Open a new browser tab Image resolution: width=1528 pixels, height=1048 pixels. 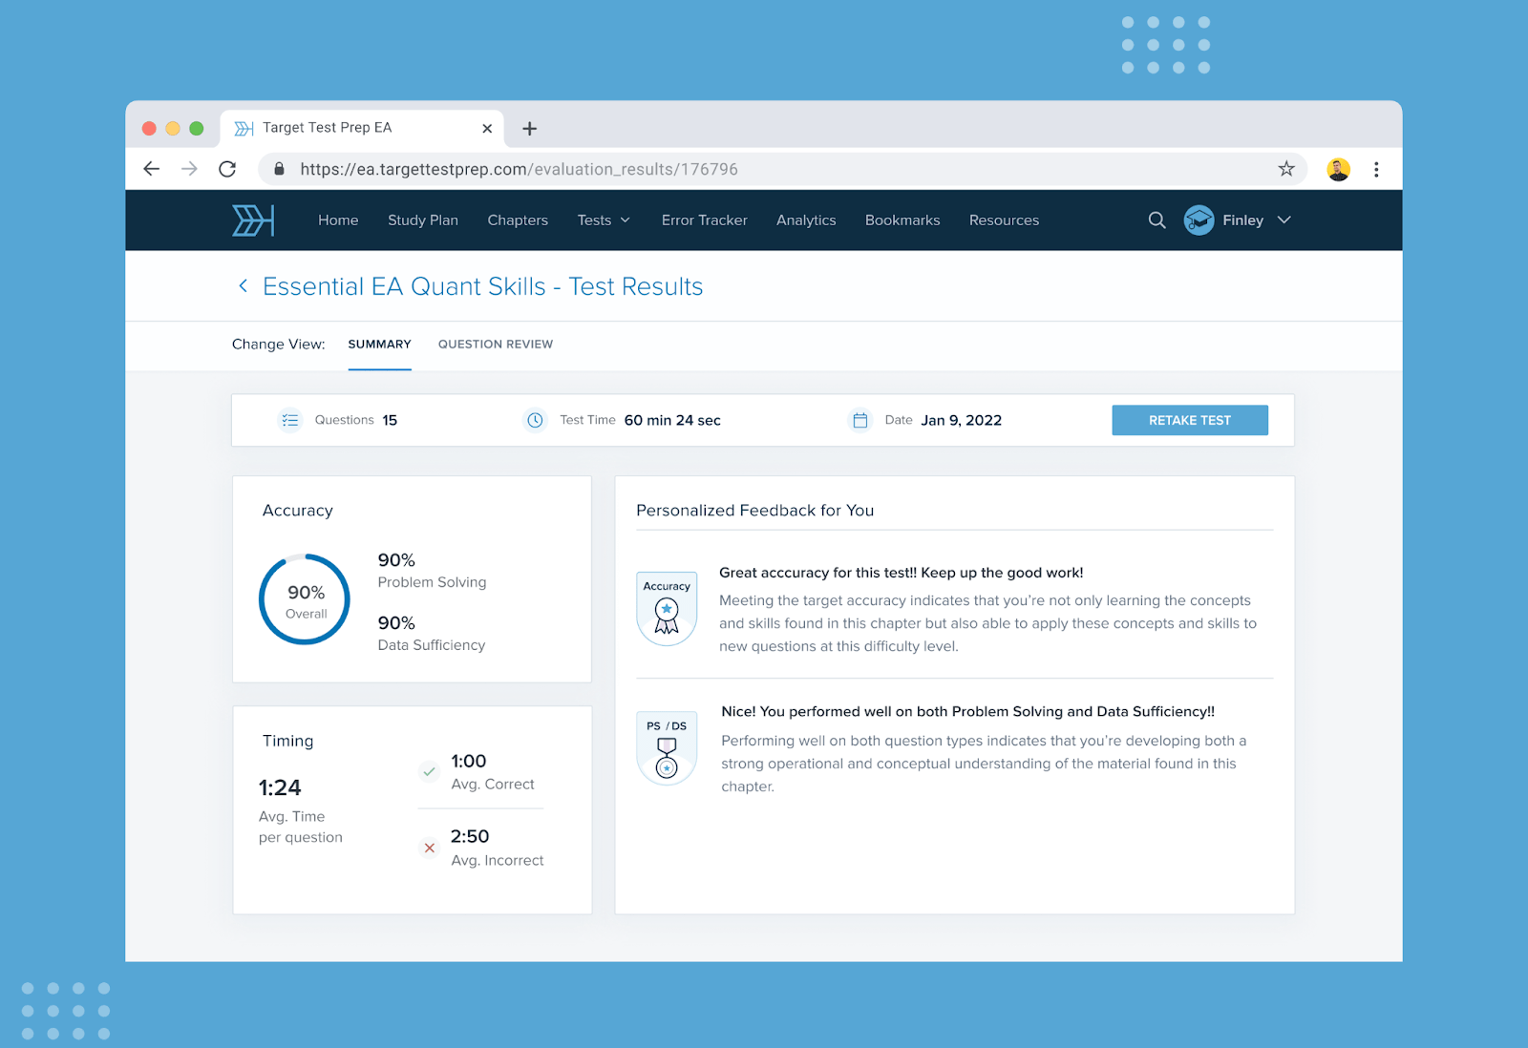pos(529,128)
